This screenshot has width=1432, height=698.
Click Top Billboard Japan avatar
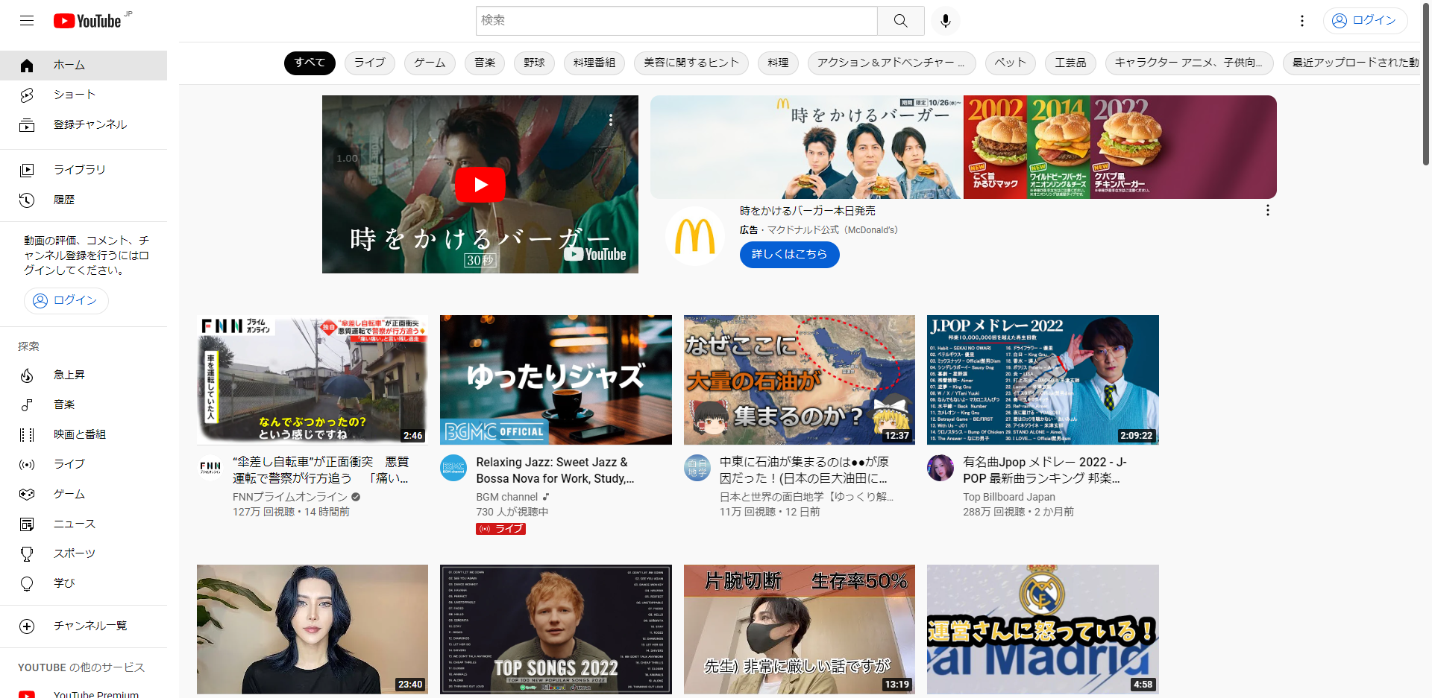pyautogui.click(x=940, y=468)
